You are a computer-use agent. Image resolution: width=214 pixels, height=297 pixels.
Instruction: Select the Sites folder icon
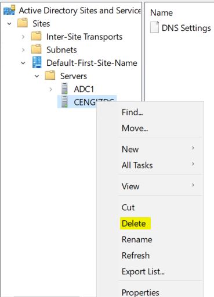pos(23,23)
